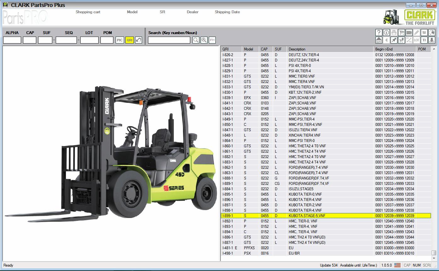
Task: Click the print icon in the toolbar
Action: (x=394, y=32)
